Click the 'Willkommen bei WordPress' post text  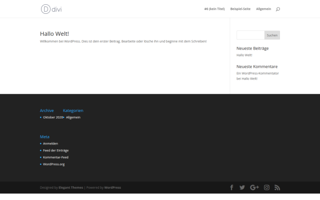(123, 42)
